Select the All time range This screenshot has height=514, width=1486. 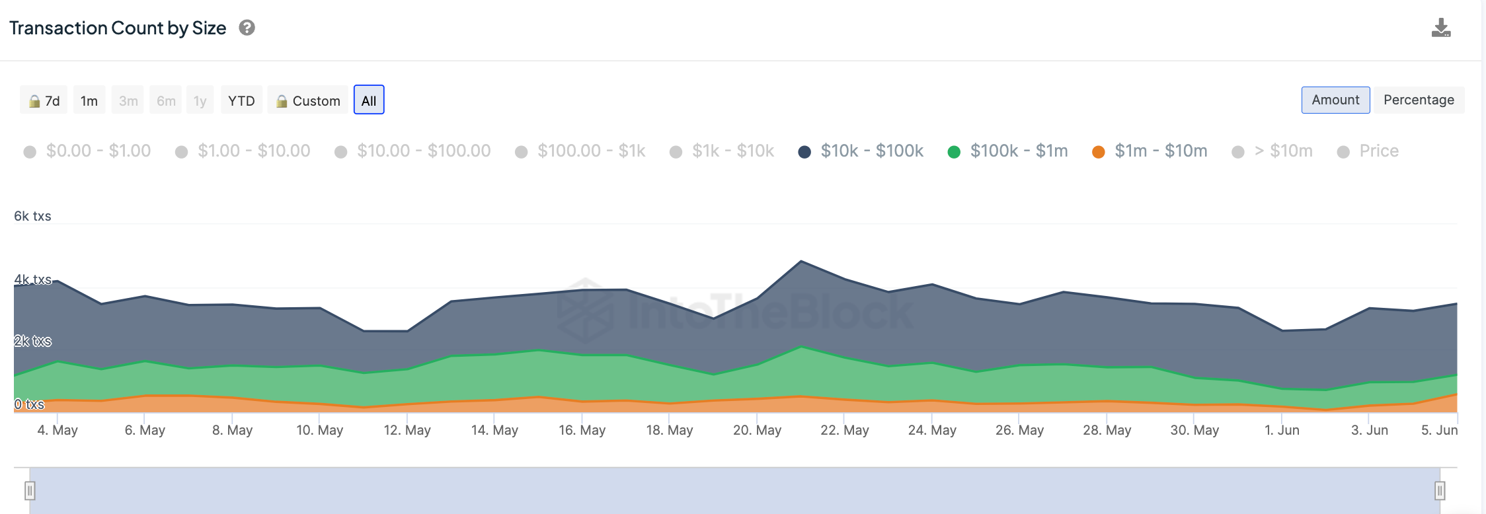click(x=369, y=100)
